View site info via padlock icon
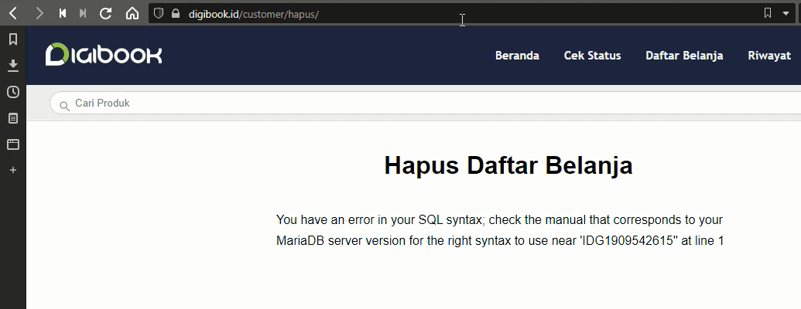Screen dimensions: 801x309 [x=175, y=13]
